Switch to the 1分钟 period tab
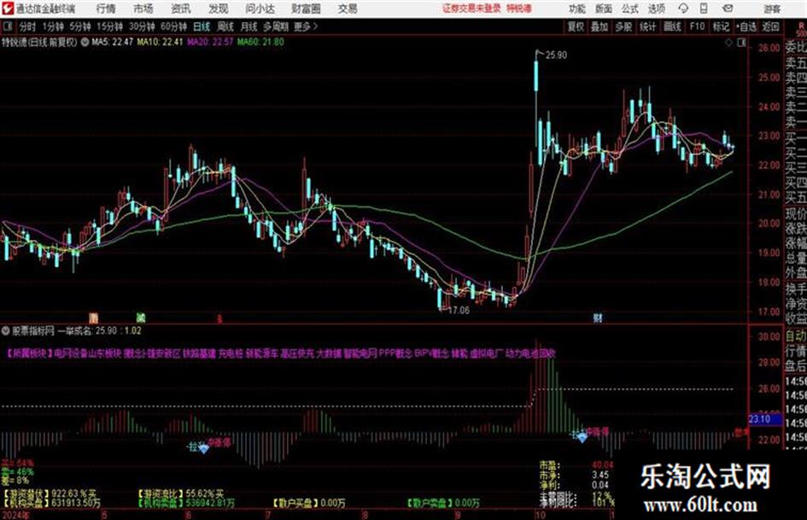 click(x=52, y=26)
